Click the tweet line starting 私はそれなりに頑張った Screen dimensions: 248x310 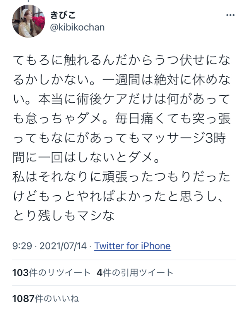121,177
